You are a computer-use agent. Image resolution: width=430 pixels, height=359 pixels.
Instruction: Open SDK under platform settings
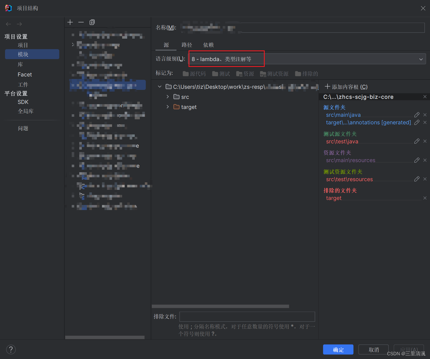pos(23,102)
